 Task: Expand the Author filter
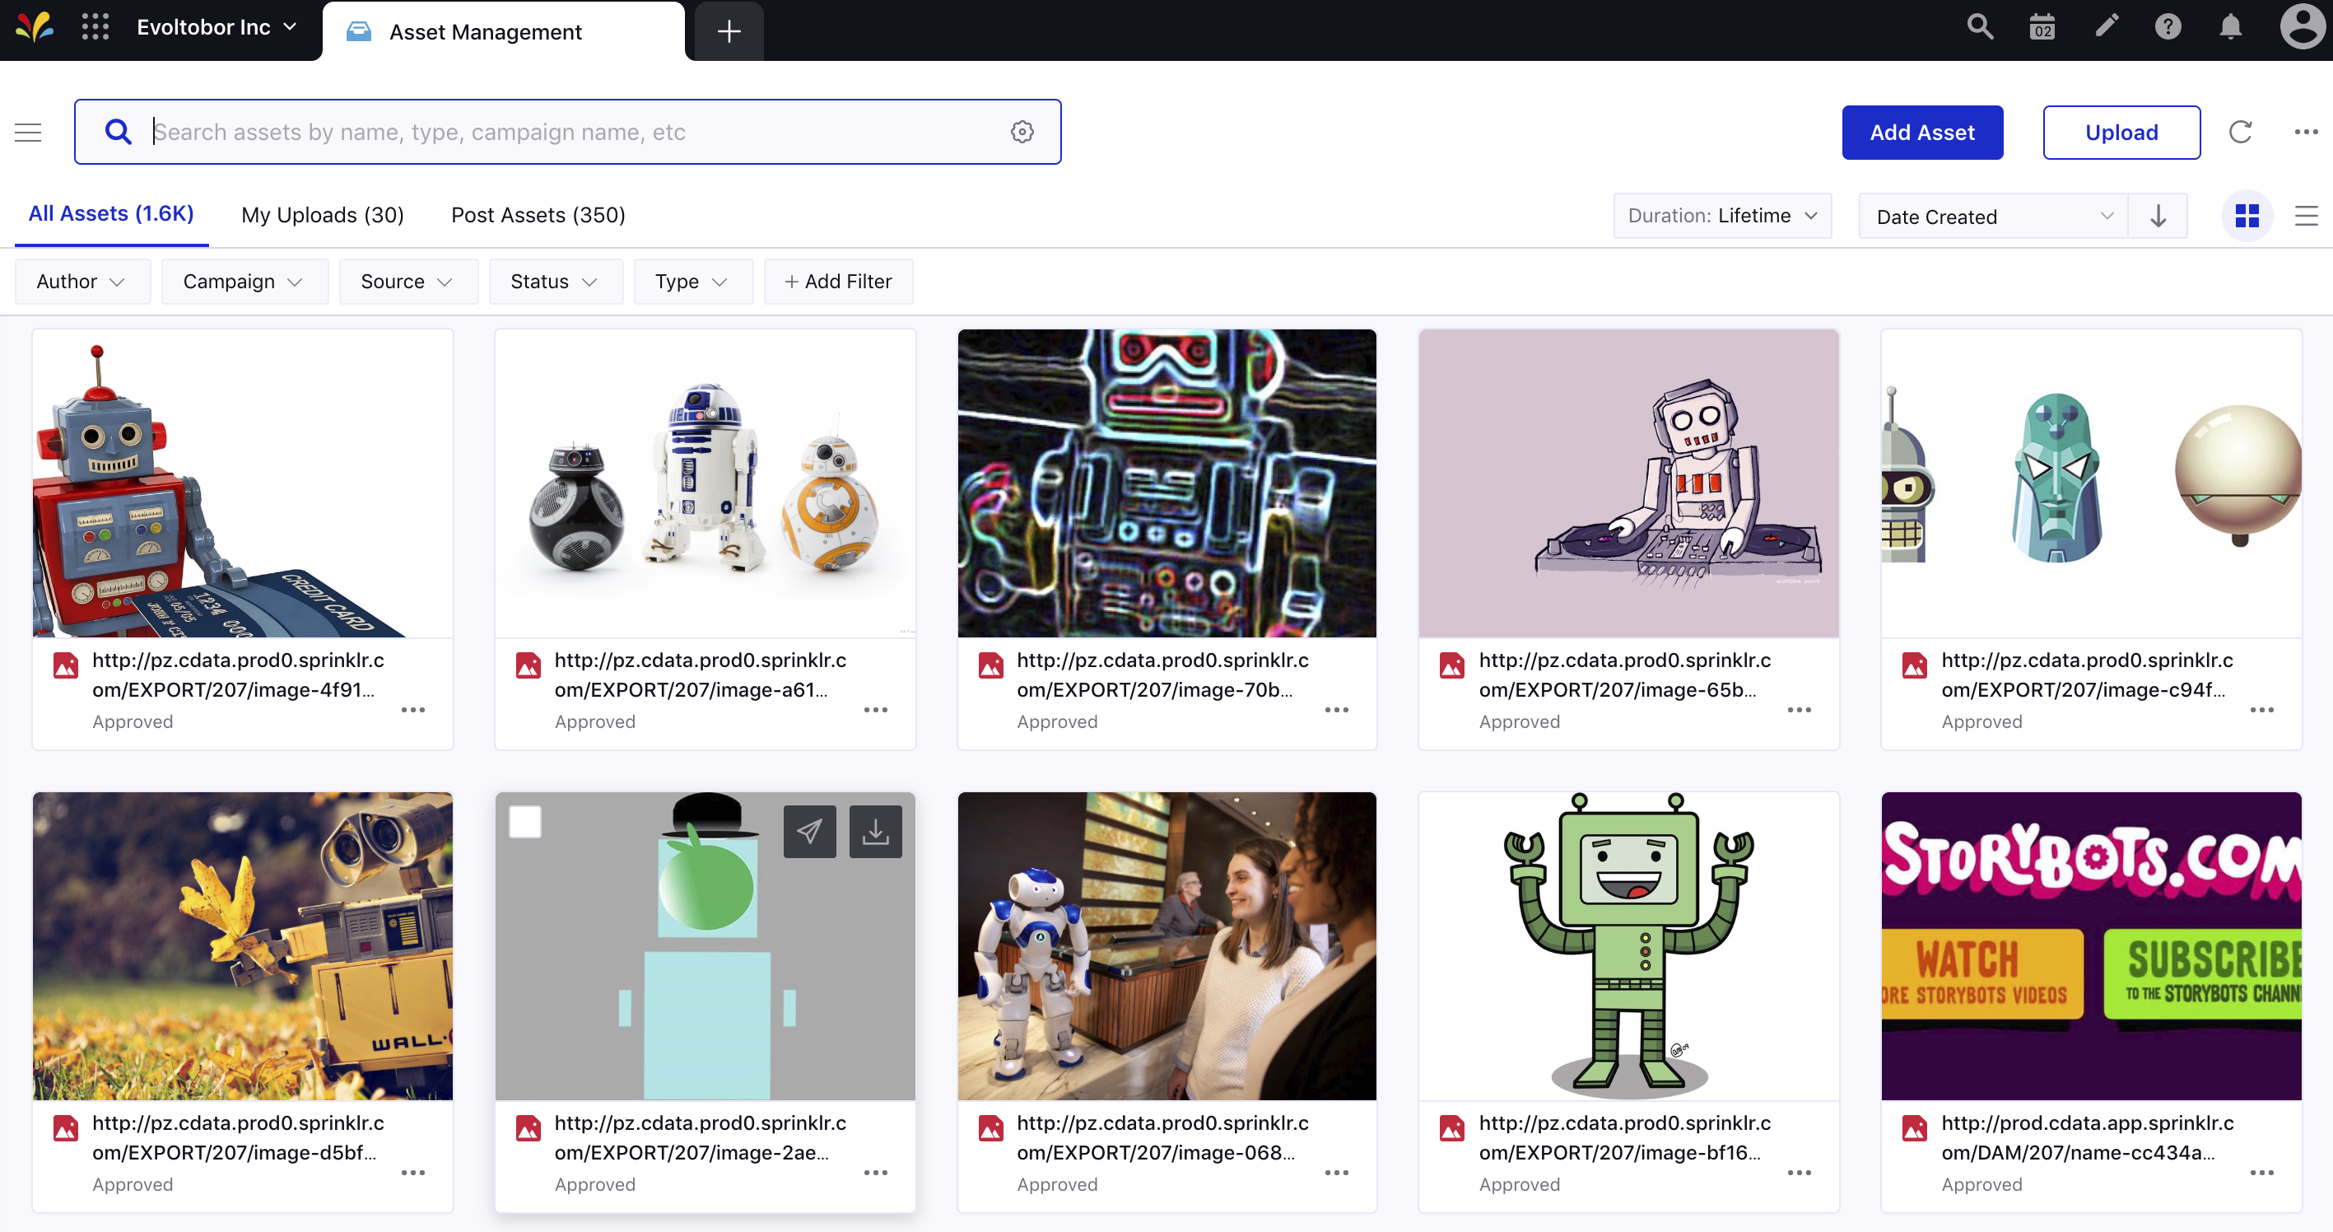(x=81, y=282)
